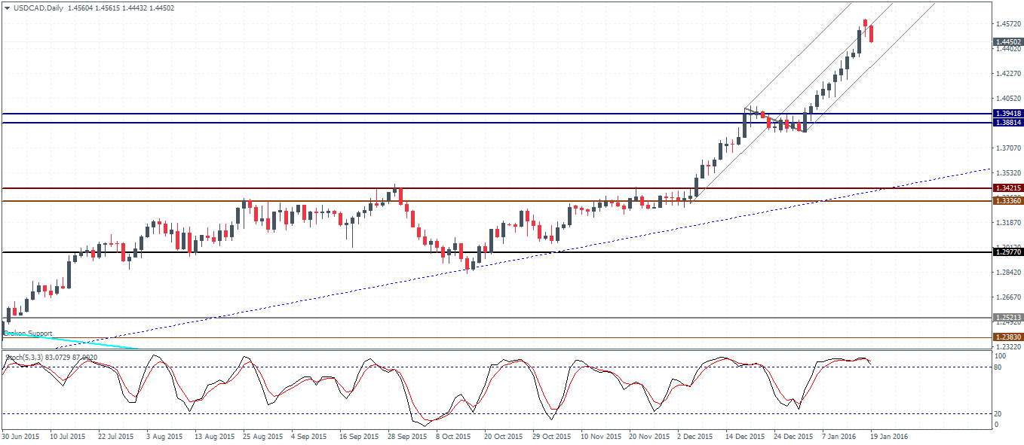
Task: Select the dark red 1.34215 price tag
Action: (1008, 187)
